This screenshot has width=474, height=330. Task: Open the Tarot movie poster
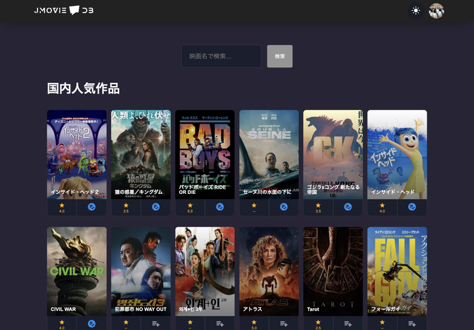click(x=333, y=271)
